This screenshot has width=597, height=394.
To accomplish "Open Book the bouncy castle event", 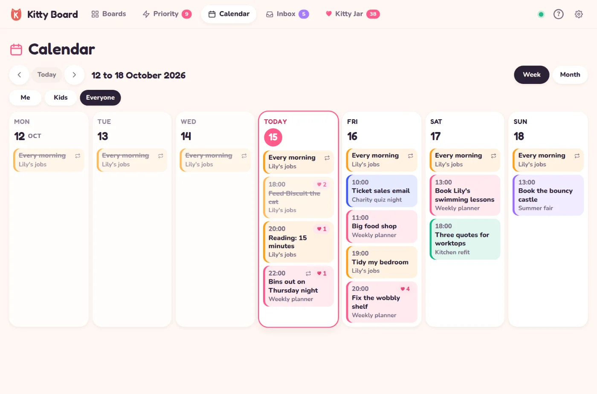I will (548, 195).
